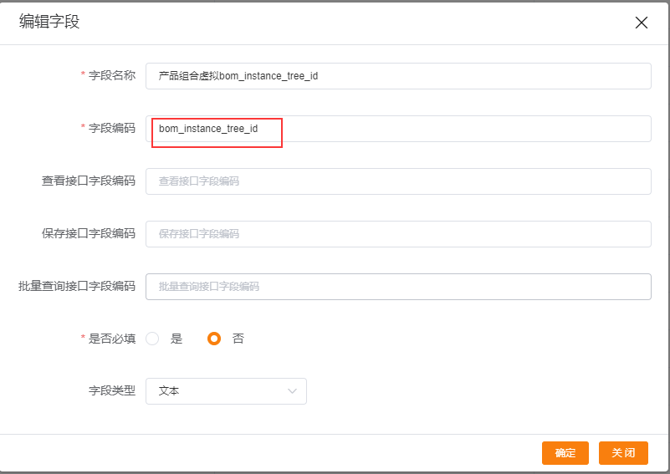The width and height of the screenshot is (670, 474).
Task: Focus the 保存接口字段编码 input field
Action: click(x=398, y=233)
